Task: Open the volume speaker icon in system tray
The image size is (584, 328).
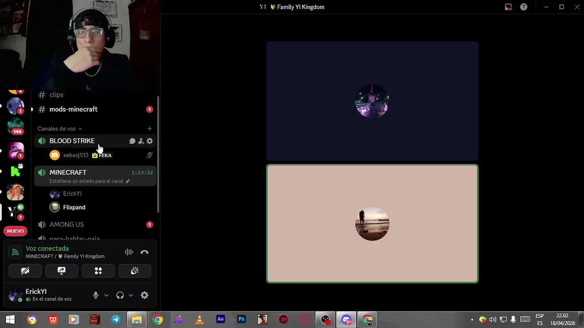Action: 493,320
